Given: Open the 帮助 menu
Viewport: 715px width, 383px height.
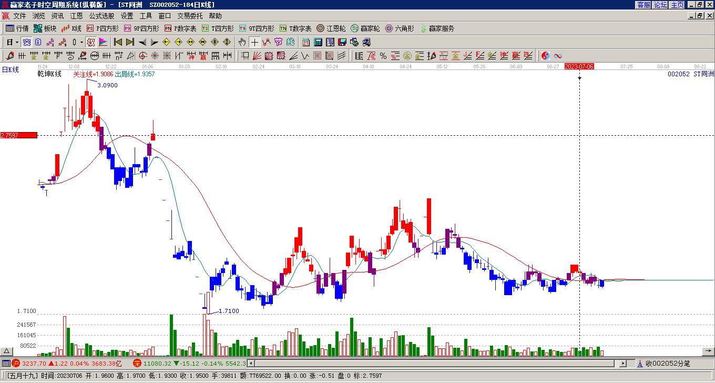Looking at the screenshot, I should pos(215,16).
